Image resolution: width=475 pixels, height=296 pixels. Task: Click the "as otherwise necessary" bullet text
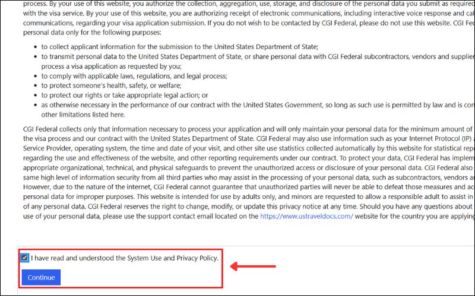coord(237,105)
